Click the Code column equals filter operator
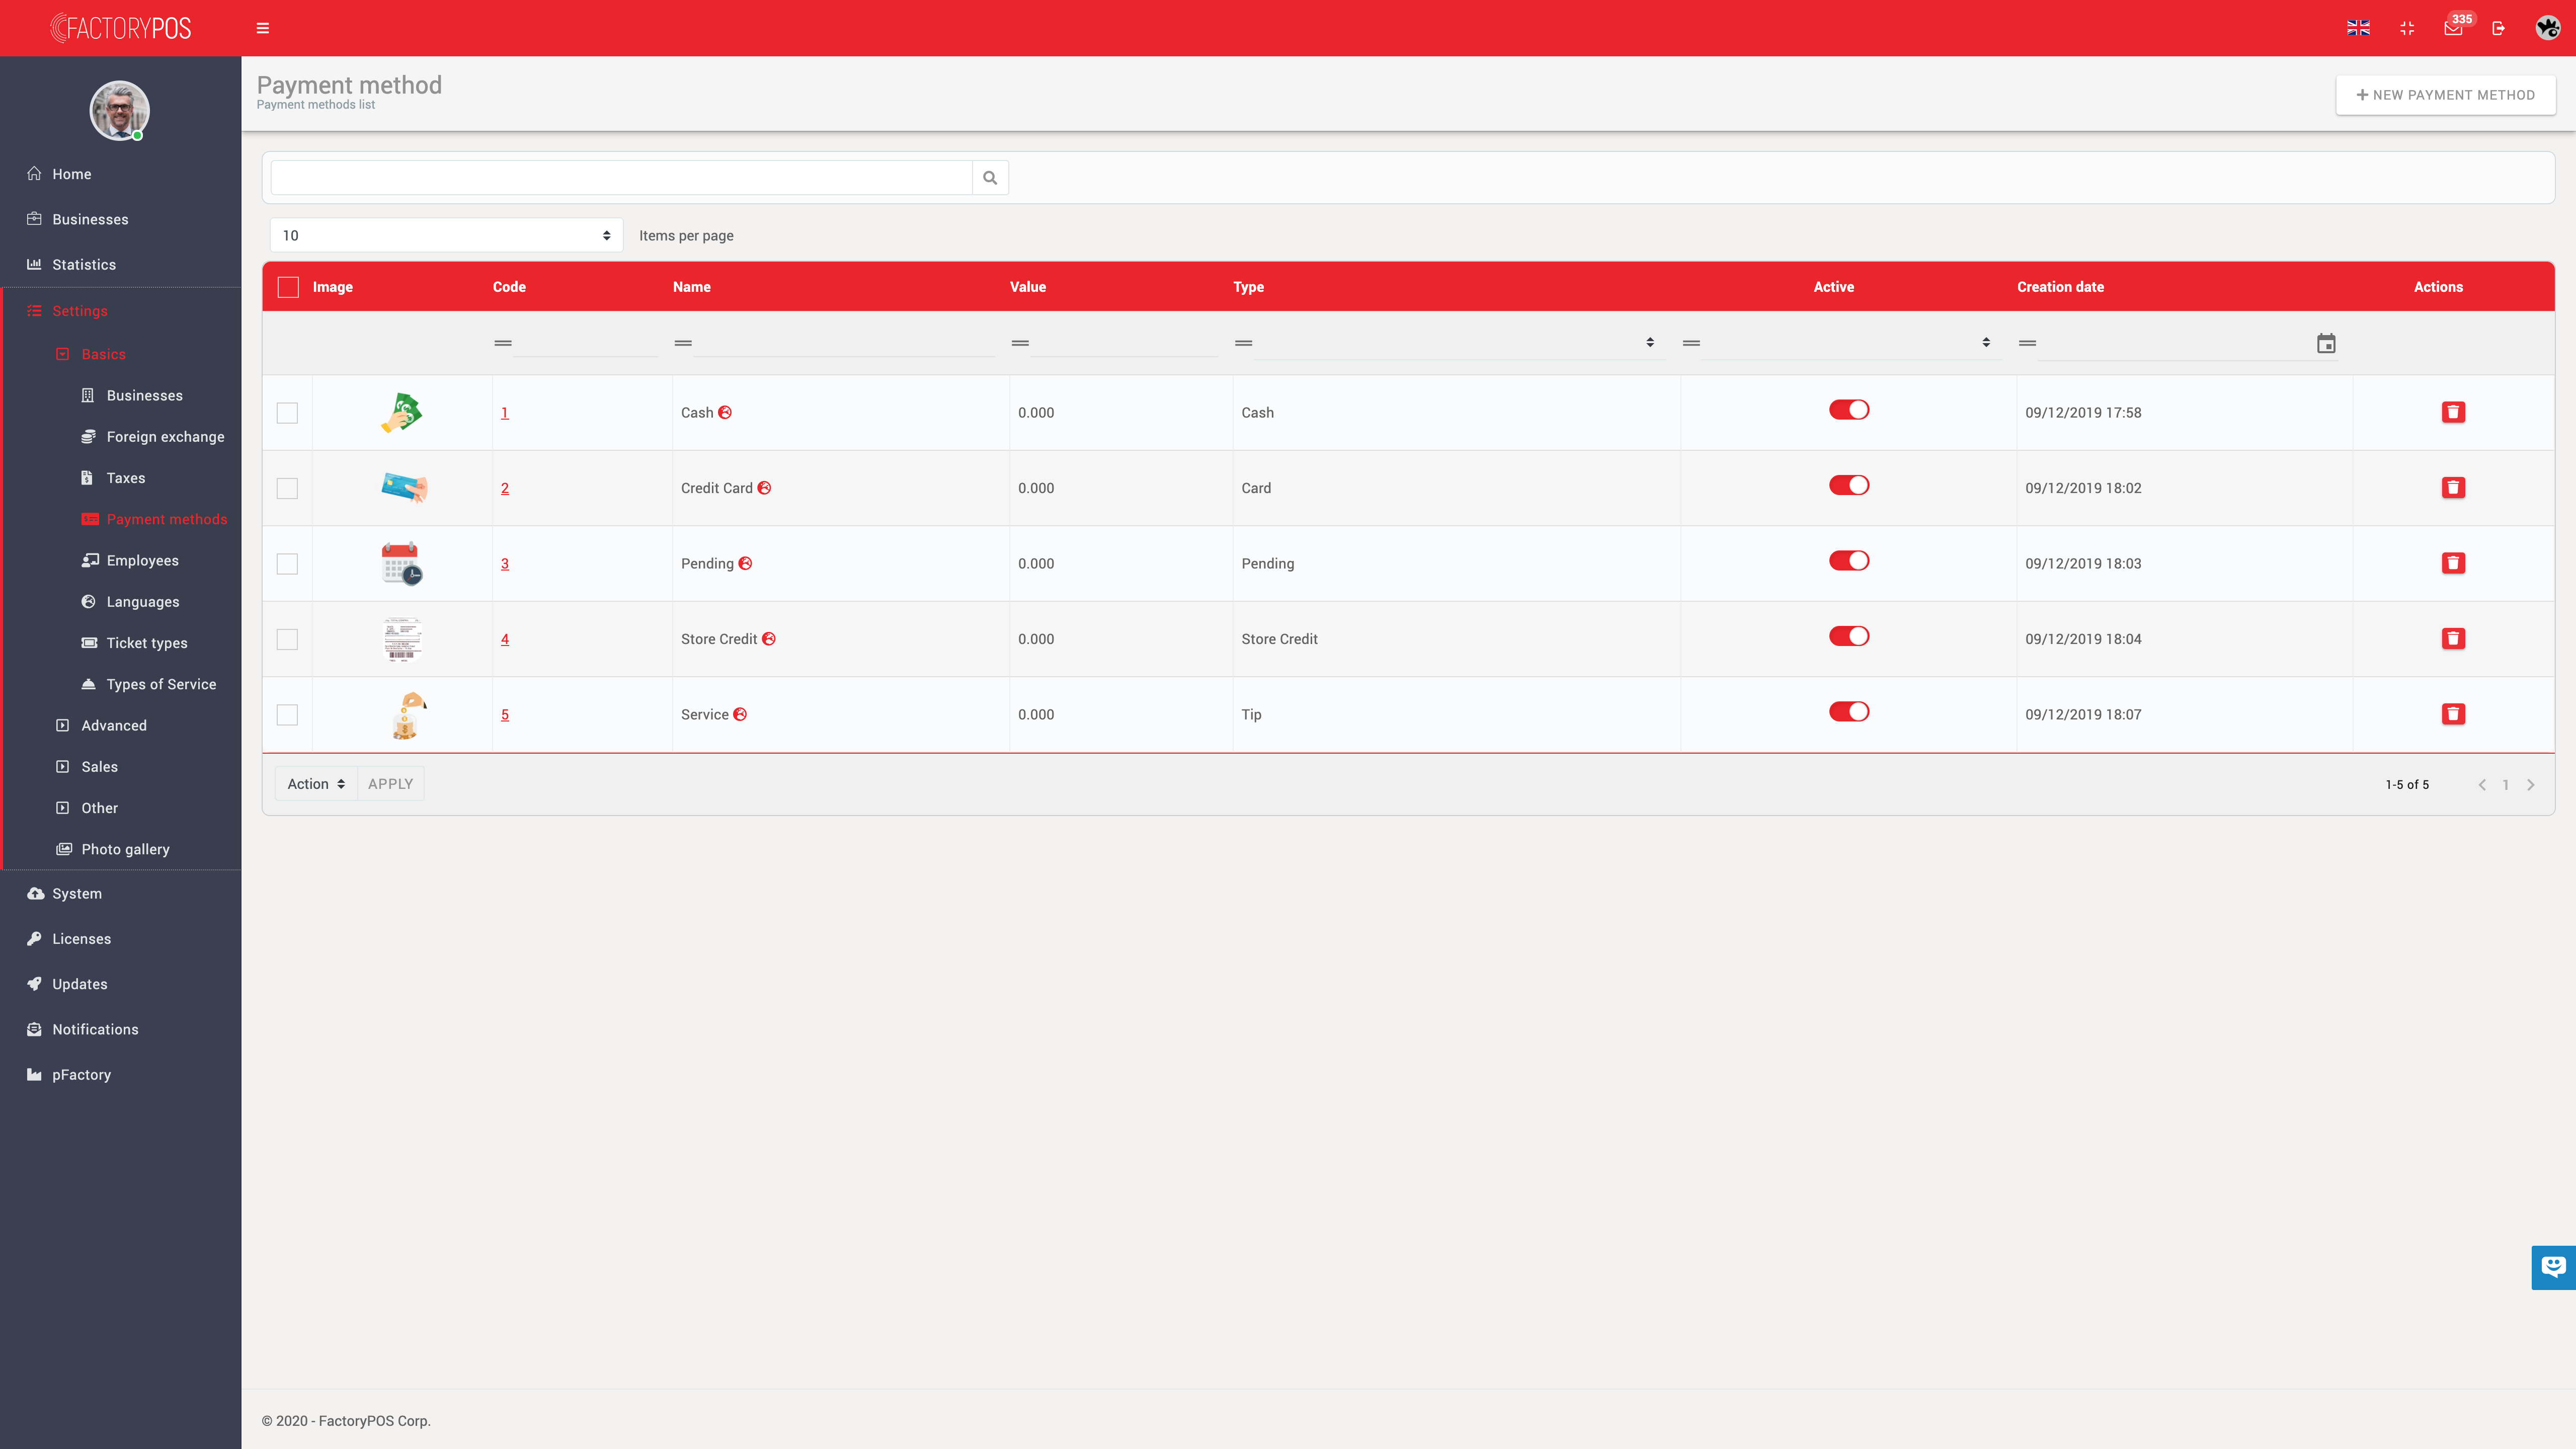The height and width of the screenshot is (1449, 2576). [x=503, y=343]
